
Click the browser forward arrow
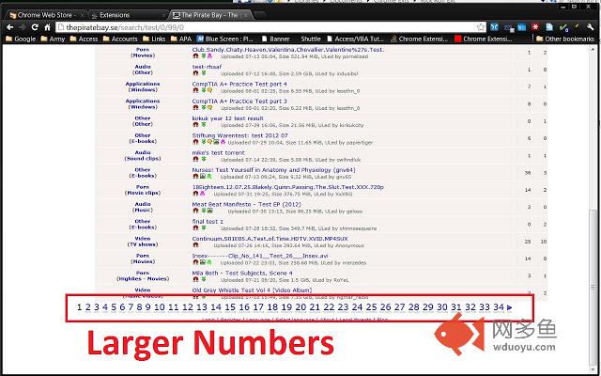pyautogui.click(x=23, y=27)
